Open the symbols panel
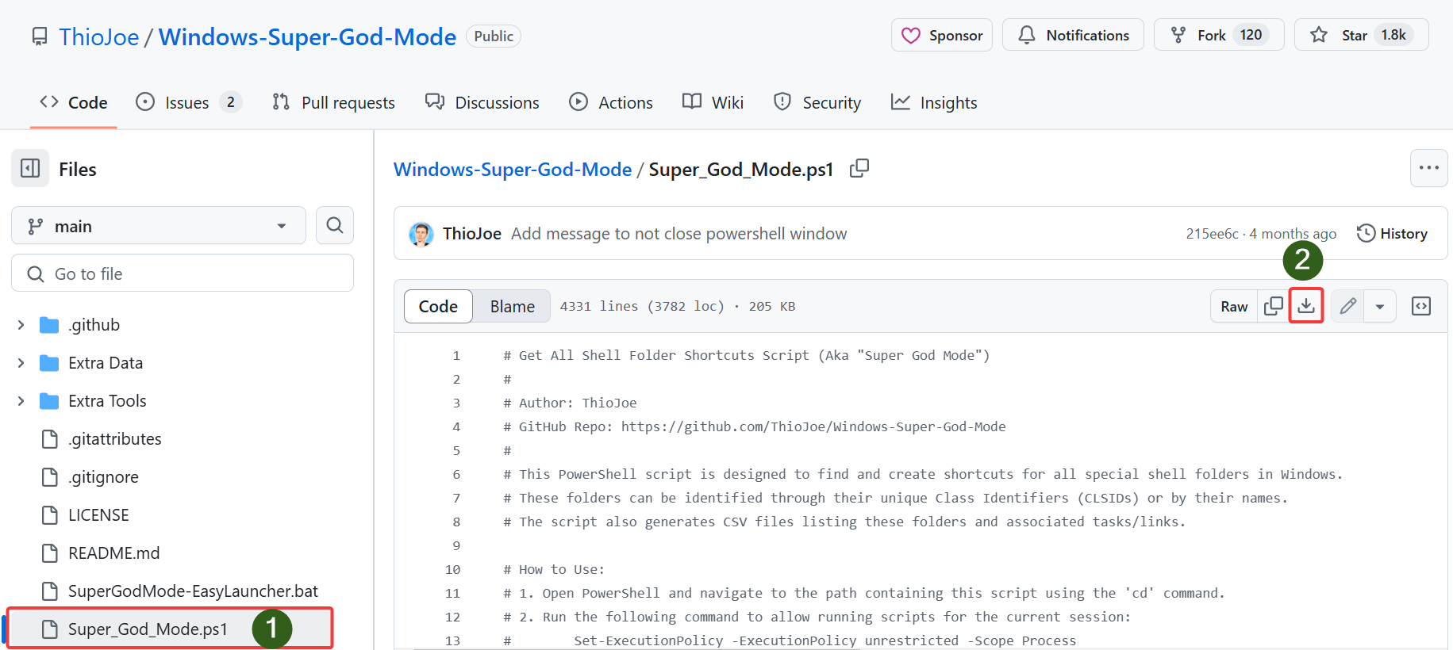The height and width of the screenshot is (650, 1453). [x=1421, y=306]
